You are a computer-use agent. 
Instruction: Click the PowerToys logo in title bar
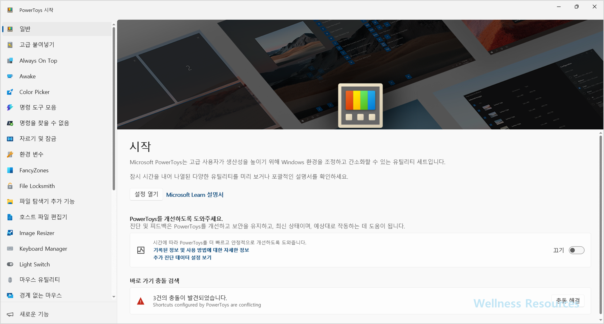click(10, 10)
